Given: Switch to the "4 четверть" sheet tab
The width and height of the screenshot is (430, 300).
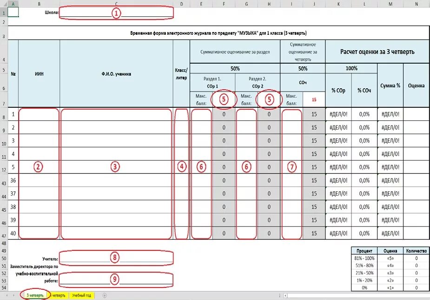Looking at the screenshot, I should (x=59, y=295).
